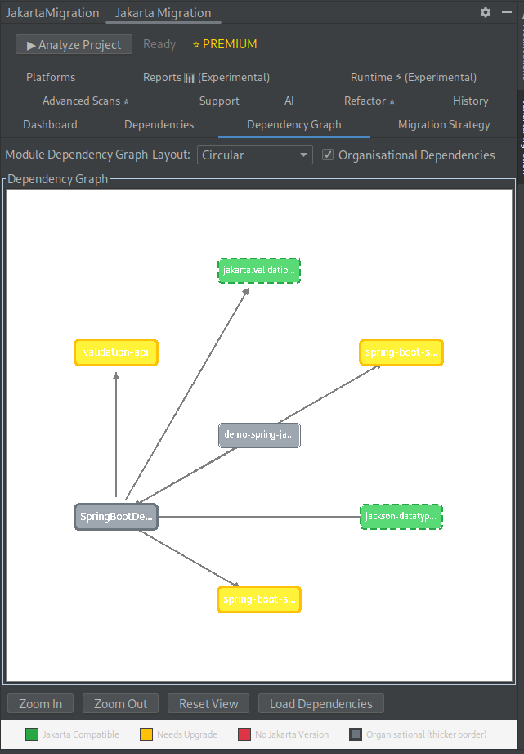This screenshot has width=524, height=754.
Task: Switch to the AI tab
Action: point(289,101)
